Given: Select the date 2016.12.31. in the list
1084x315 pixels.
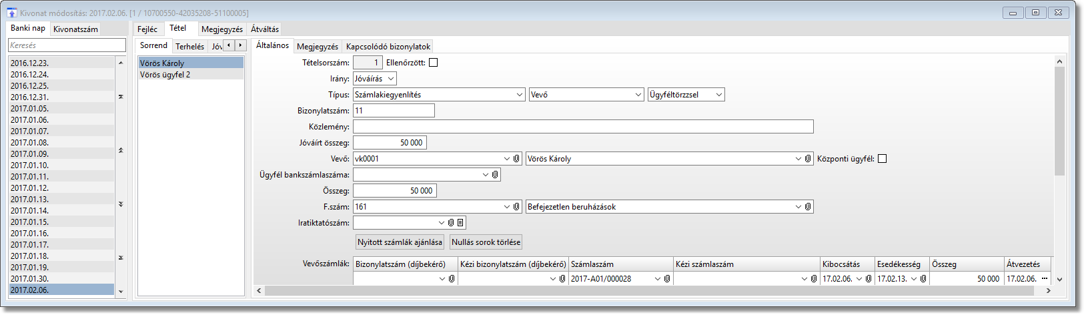Looking at the screenshot, I should (61, 97).
